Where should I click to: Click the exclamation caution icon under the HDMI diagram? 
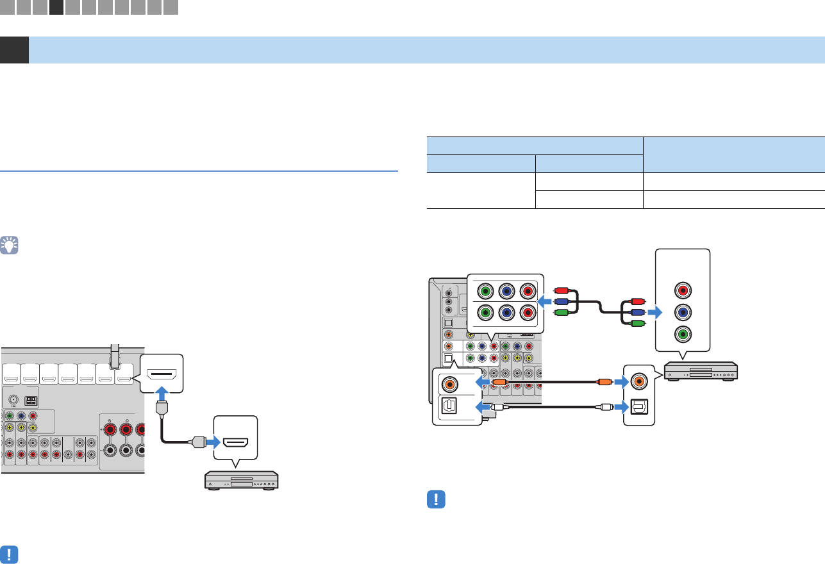point(10,554)
